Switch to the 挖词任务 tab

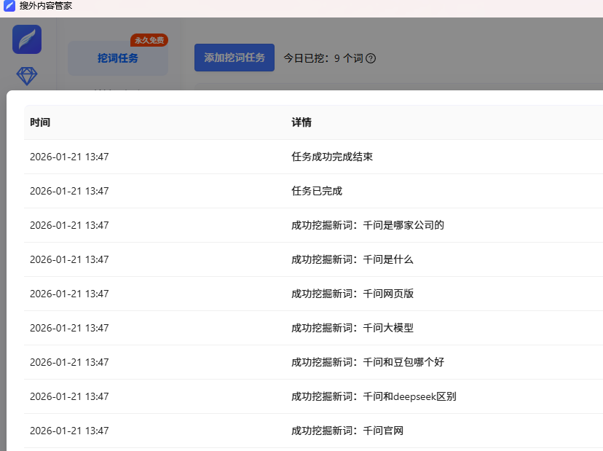(118, 58)
